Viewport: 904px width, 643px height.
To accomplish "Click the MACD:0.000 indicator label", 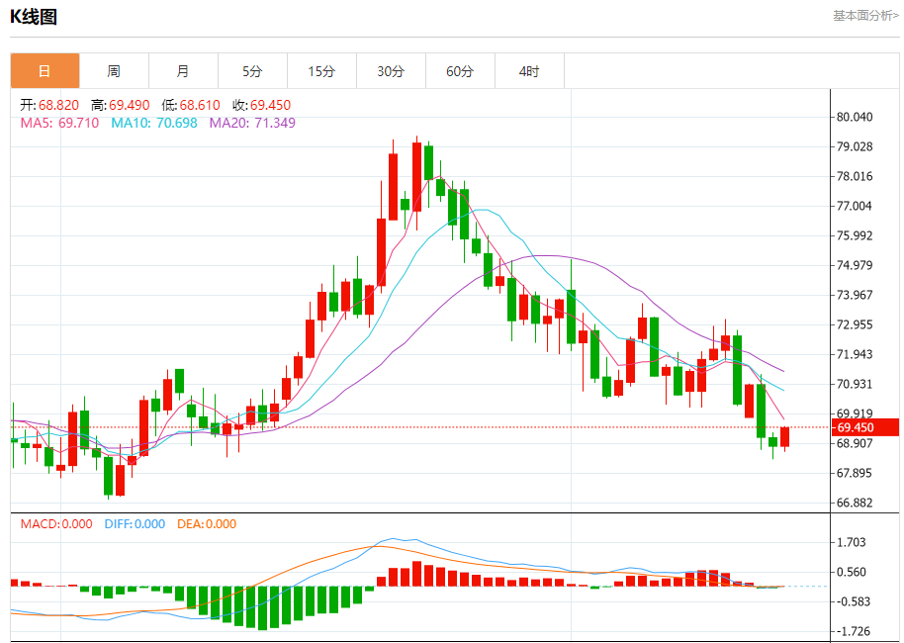I will click(x=56, y=524).
